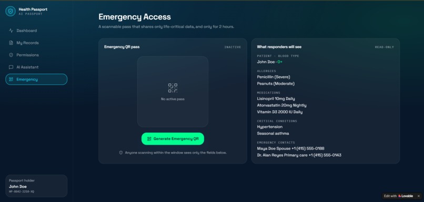Click Lisinopril 10mg Daily medication
The width and height of the screenshot is (424, 202).
coord(276,99)
